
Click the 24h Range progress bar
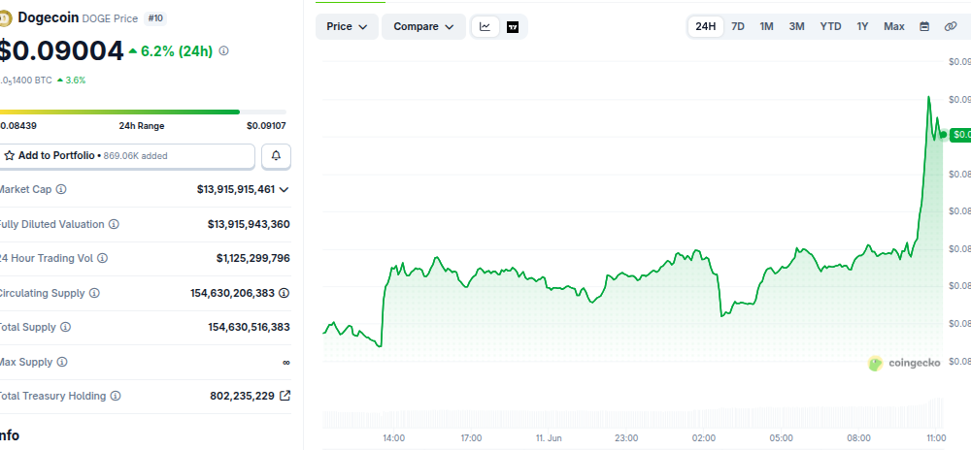143,112
